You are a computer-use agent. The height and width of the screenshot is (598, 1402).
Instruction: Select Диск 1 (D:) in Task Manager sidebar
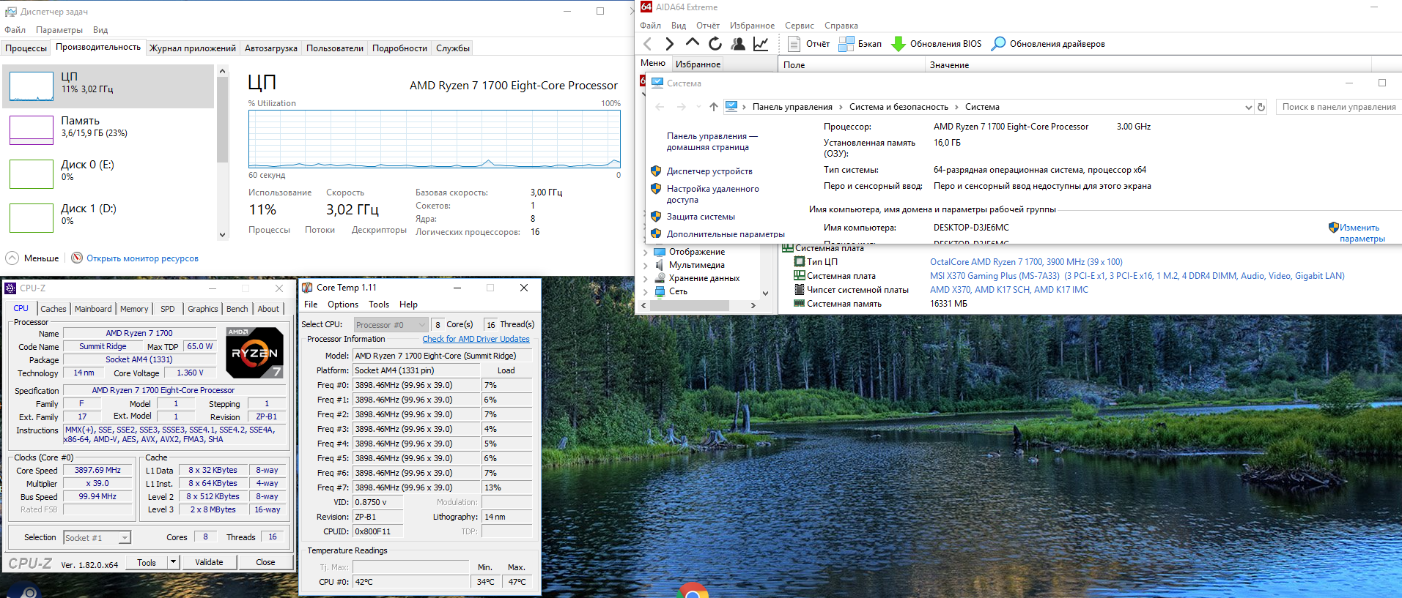tap(108, 218)
